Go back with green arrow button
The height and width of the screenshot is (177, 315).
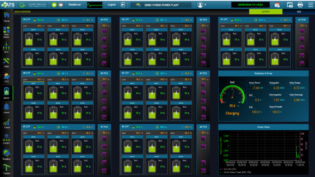54,5
